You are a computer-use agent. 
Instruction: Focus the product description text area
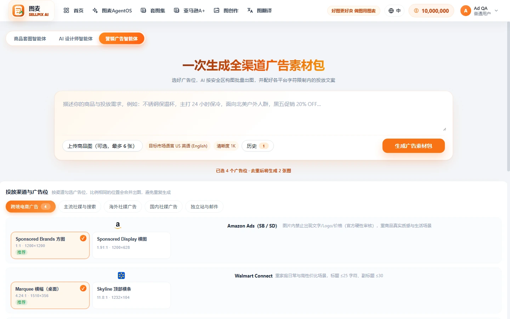pyautogui.click(x=254, y=114)
